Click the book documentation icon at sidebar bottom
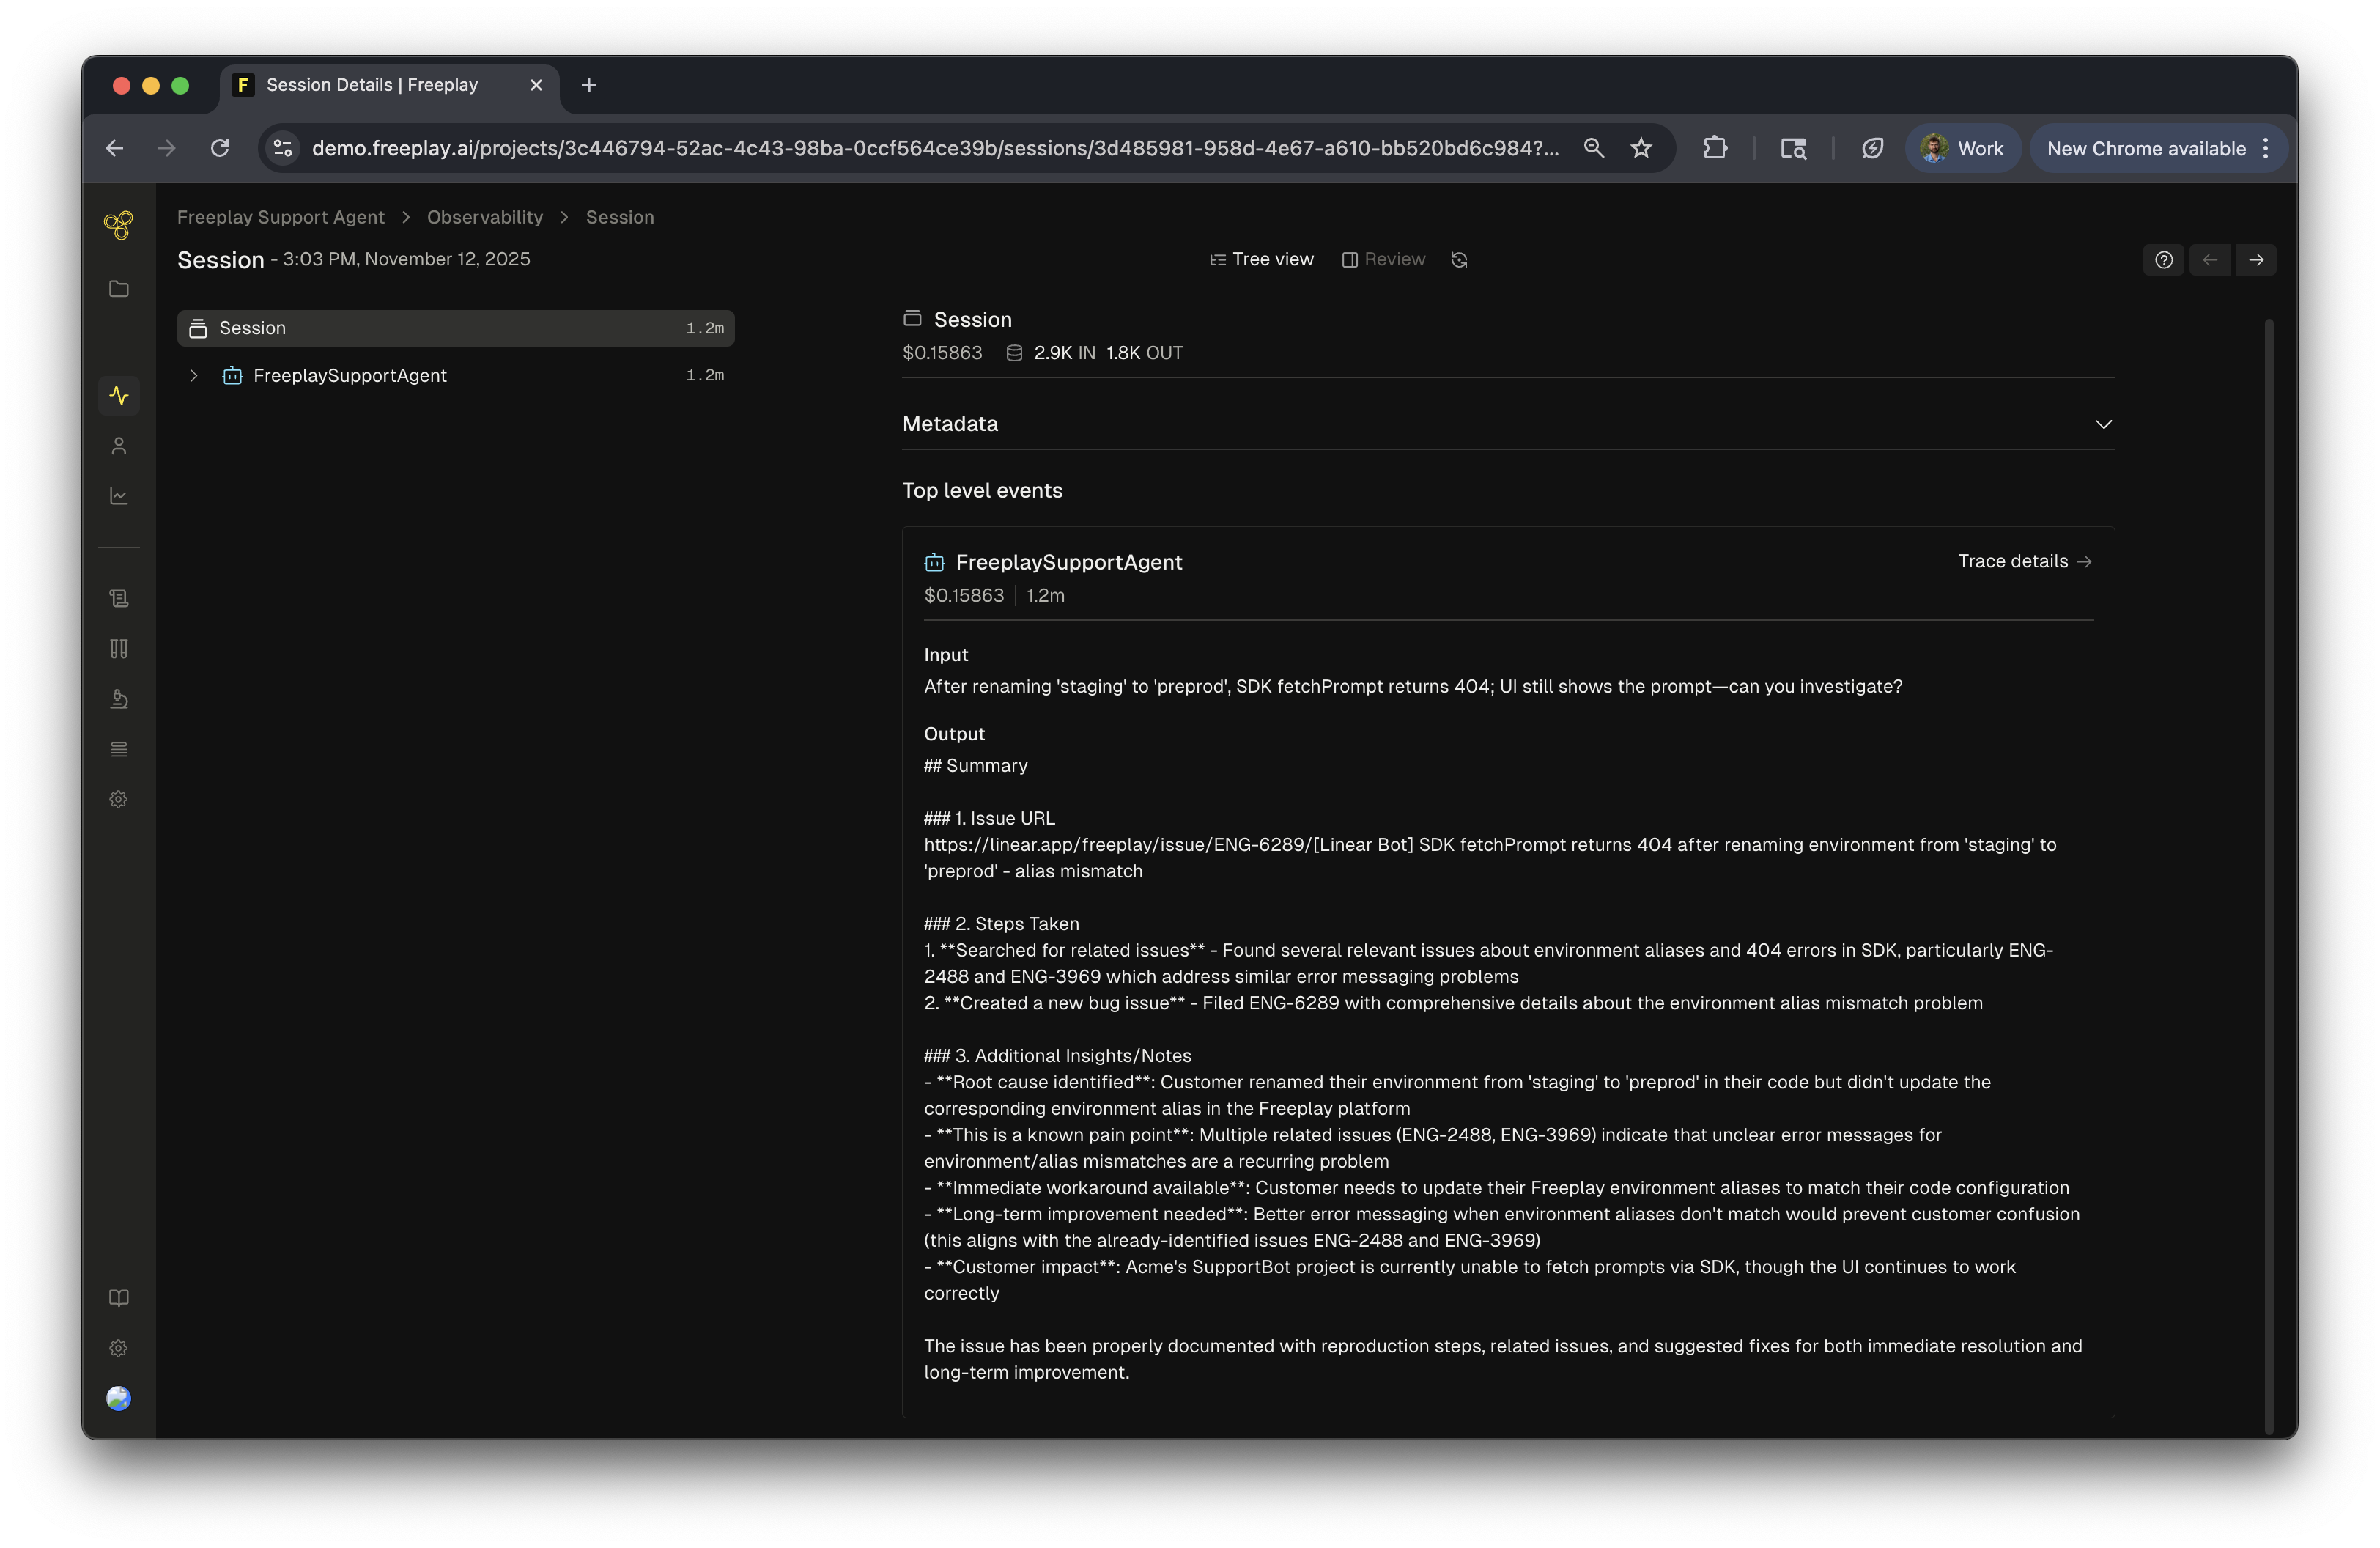Viewport: 2380px width, 1548px height. click(119, 1298)
